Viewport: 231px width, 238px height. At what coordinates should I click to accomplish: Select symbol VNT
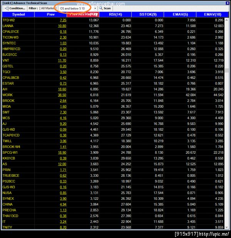click(6, 60)
